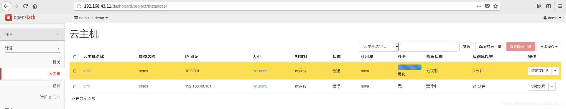Toggle the browser sidebar icon
Viewport: 566px width, 109px height.
pos(549,6)
